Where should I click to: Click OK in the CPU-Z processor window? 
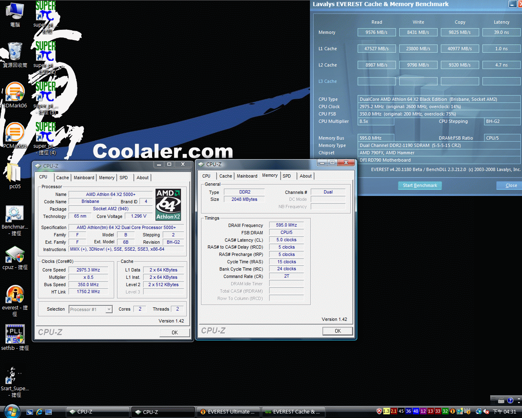175,333
